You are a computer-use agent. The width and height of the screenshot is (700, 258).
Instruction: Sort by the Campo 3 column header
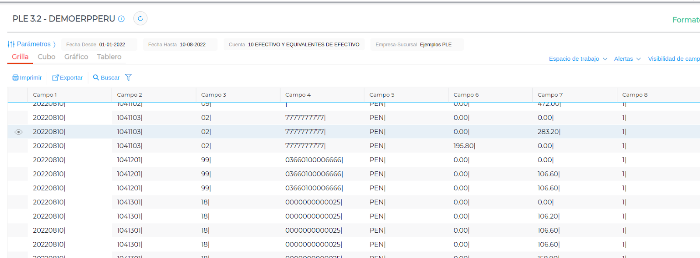click(x=238, y=95)
